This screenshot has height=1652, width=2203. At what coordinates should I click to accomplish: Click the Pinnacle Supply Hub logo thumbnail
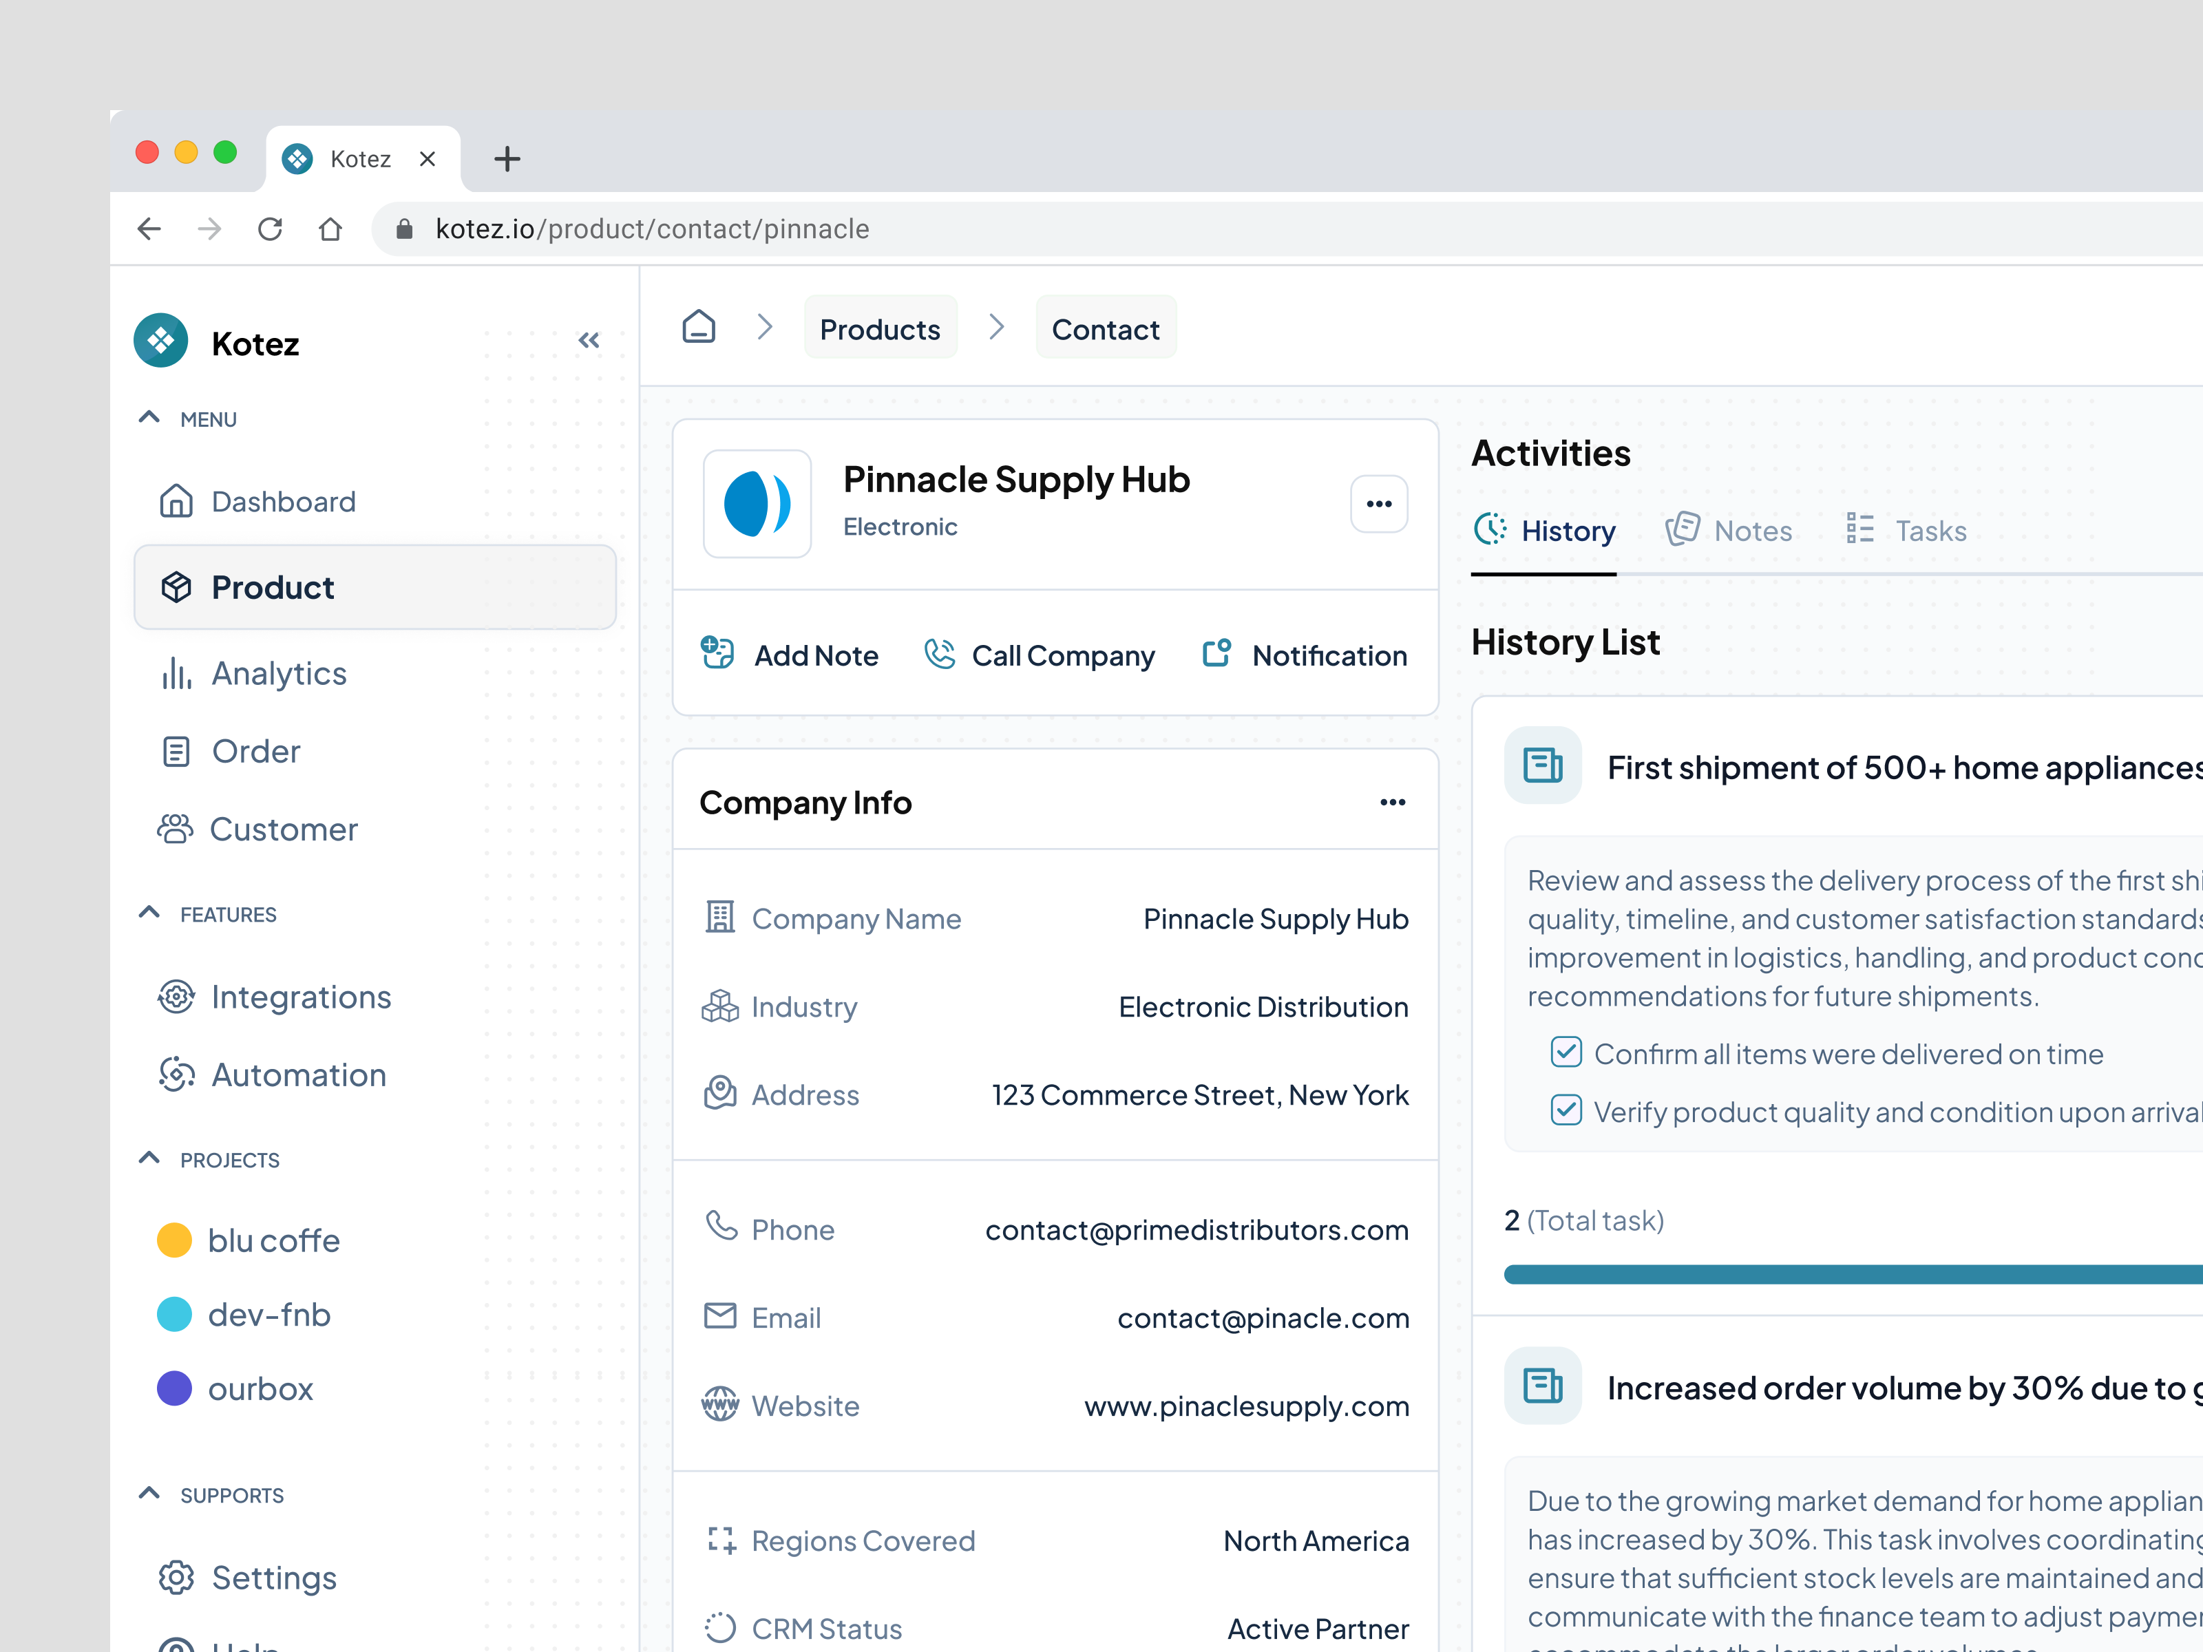click(x=757, y=504)
